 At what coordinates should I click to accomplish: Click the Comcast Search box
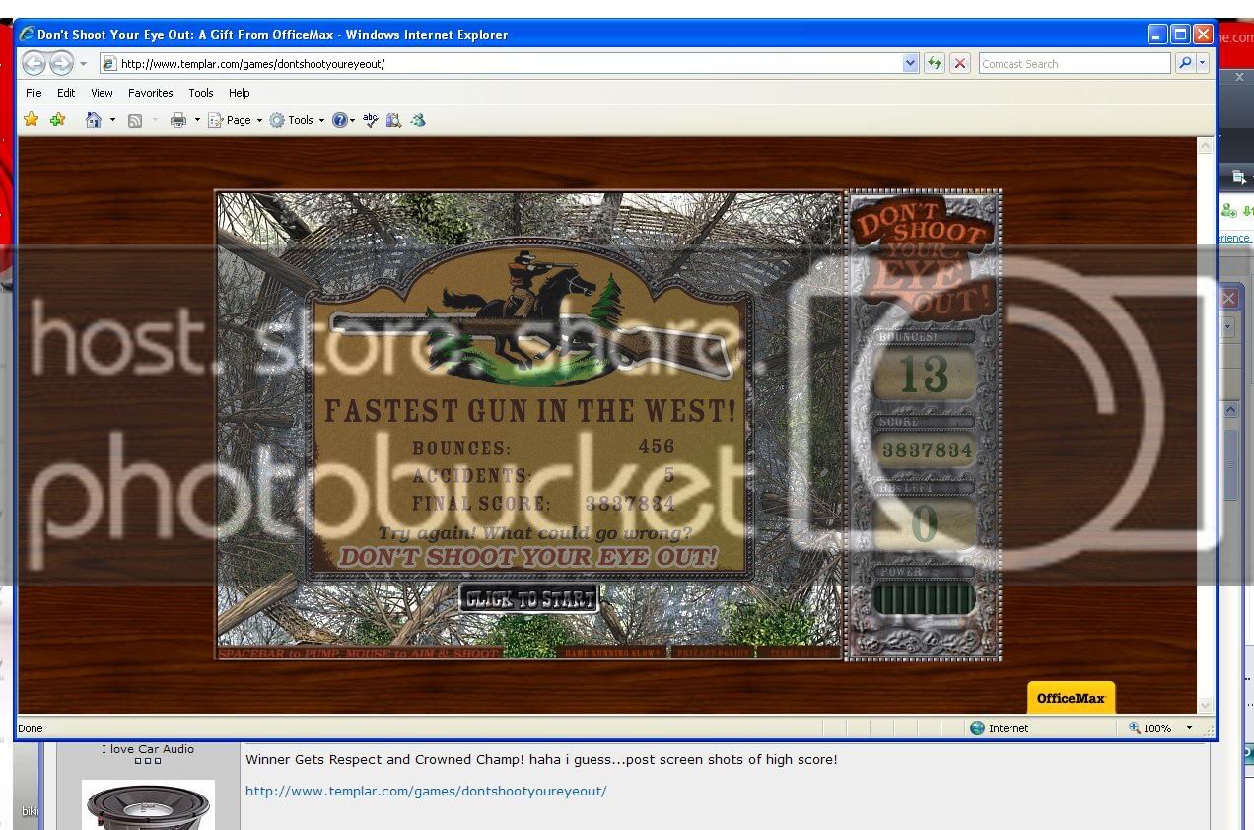pyautogui.click(x=1075, y=64)
